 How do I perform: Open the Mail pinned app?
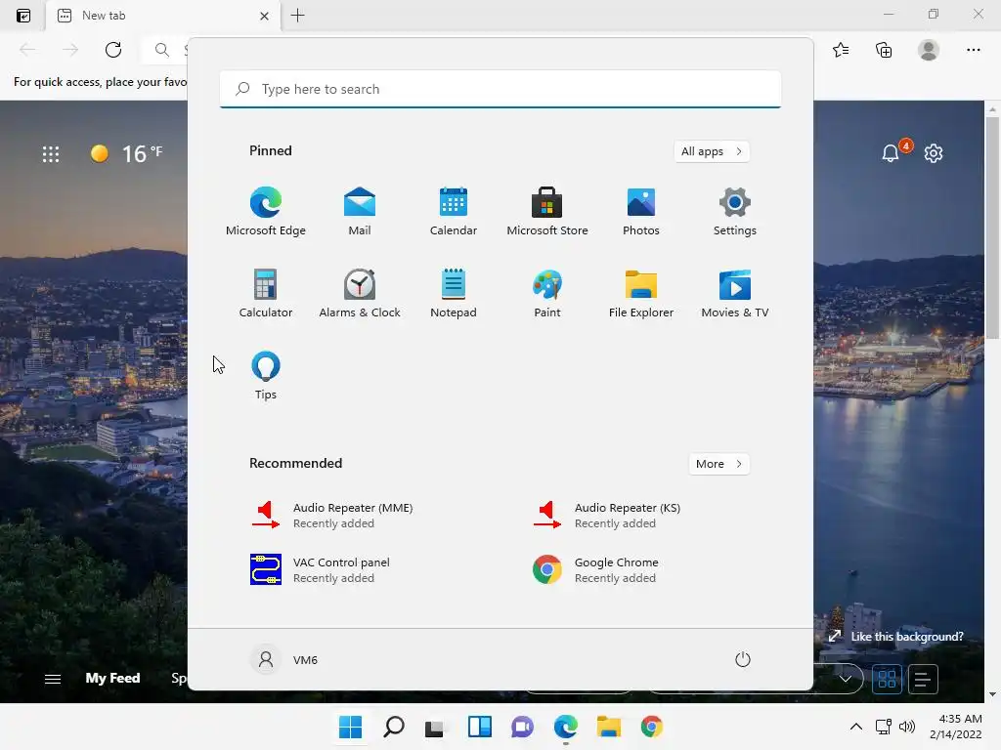pos(360,212)
